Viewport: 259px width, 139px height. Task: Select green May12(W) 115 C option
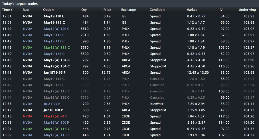(x=57, y=129)
